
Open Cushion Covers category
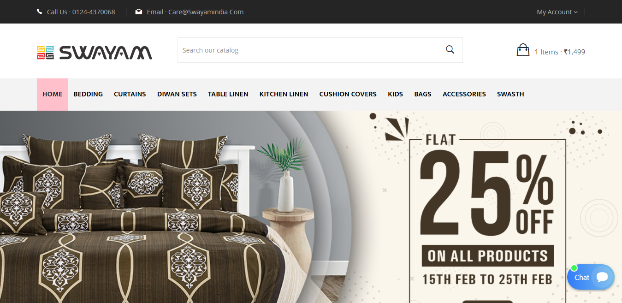pyautogui.click(x=348, y=94)
